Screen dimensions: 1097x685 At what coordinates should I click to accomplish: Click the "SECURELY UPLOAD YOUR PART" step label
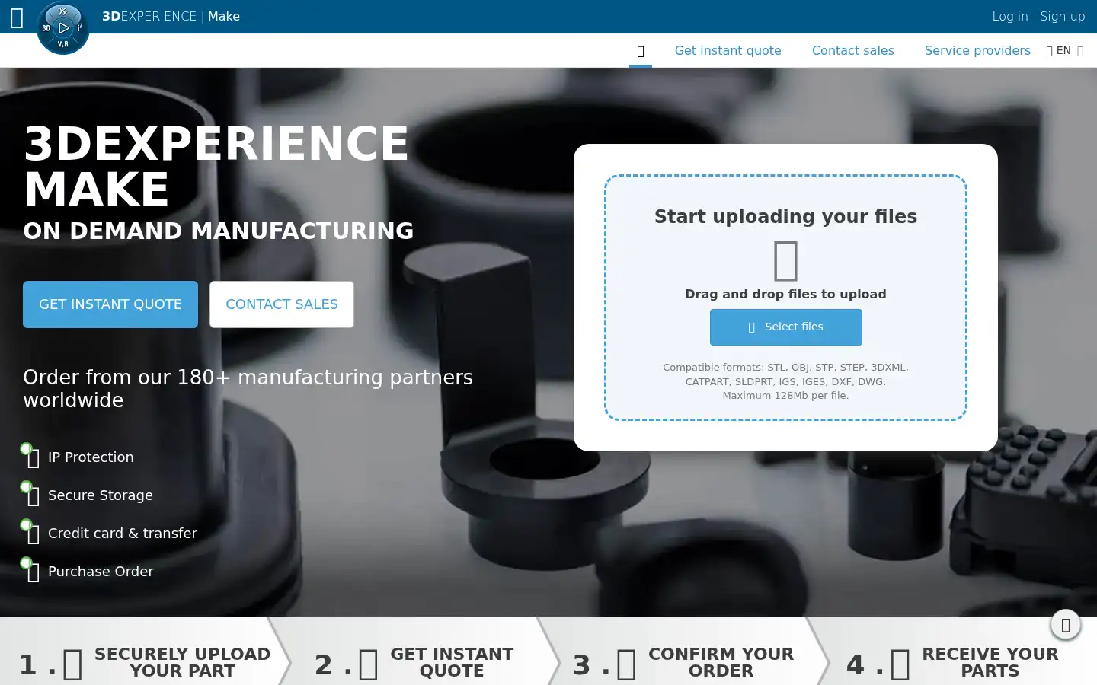coord(182,662)
